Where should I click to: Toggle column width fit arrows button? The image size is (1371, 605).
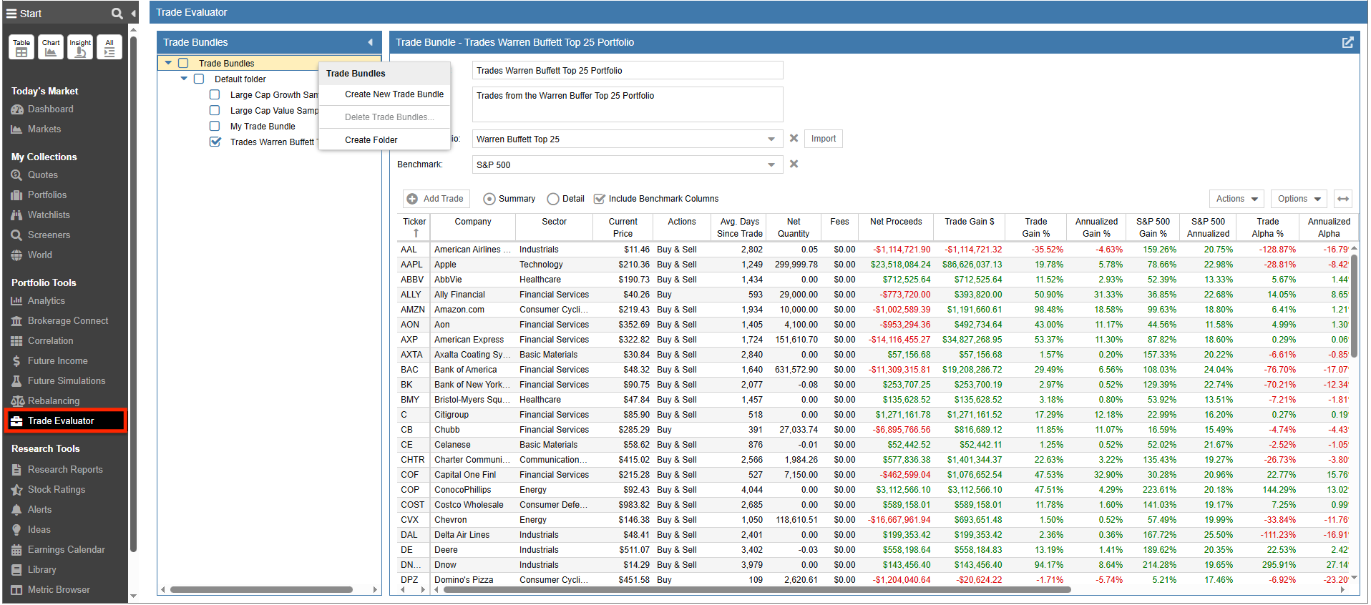1343,199
